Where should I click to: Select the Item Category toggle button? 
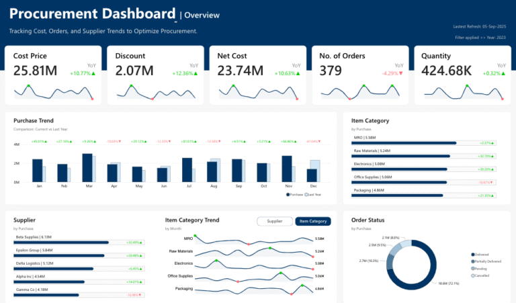point(313,221)
